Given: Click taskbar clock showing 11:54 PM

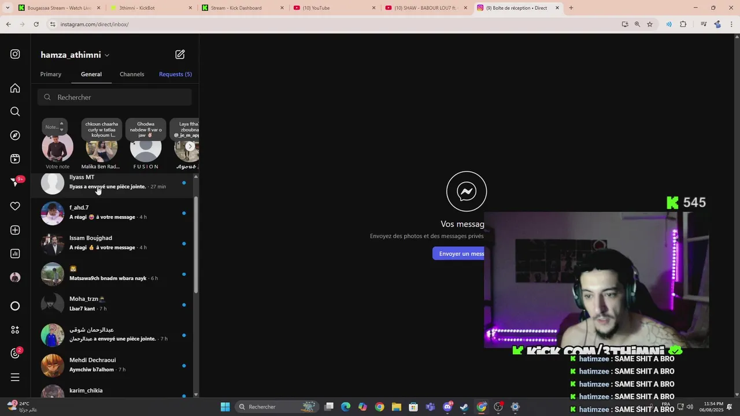Looking at the screenshot, I should tap(713, 407).
